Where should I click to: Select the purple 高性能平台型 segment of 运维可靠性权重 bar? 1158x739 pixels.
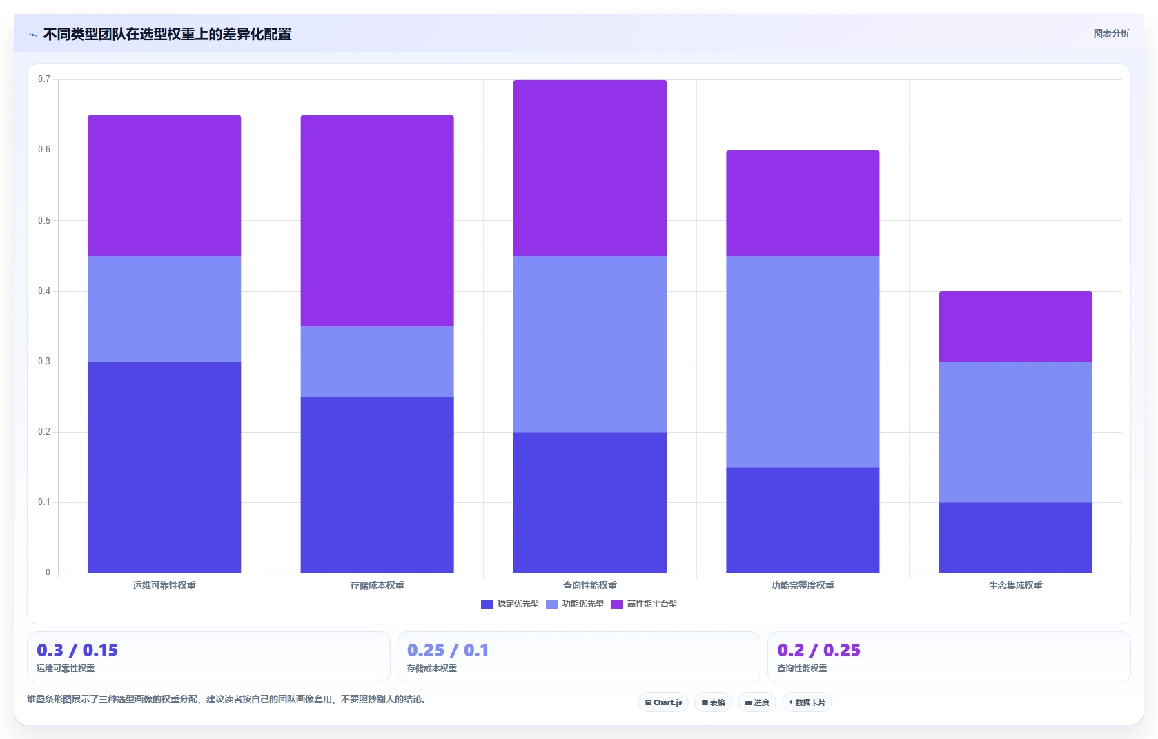164,186
